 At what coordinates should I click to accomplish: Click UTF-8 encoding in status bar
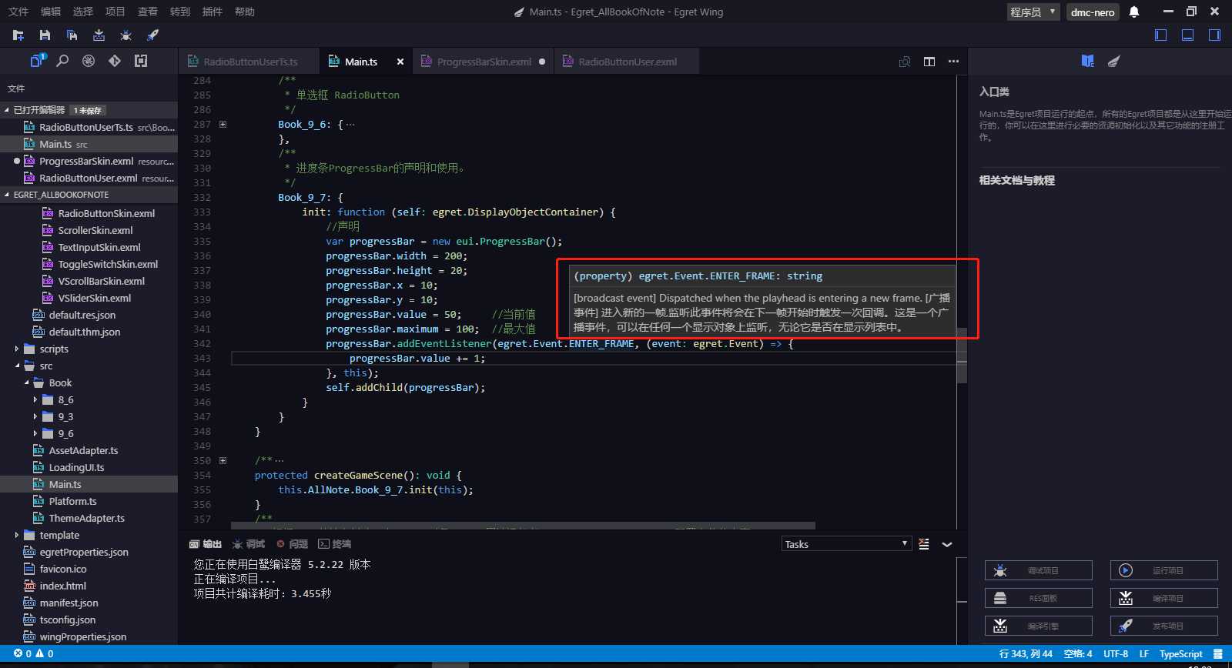[1116, 654]
